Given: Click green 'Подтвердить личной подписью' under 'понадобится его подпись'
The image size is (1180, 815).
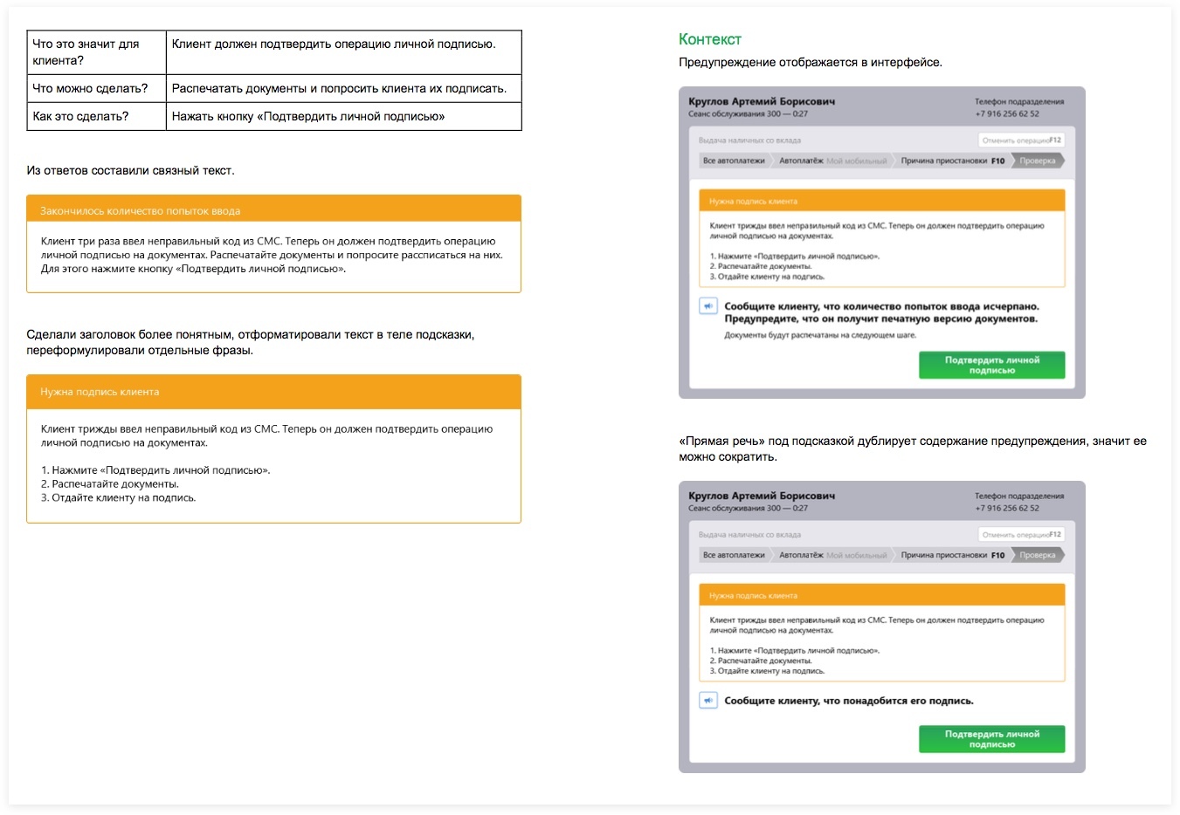Looking at the screenshot, I should coord(991,739).
